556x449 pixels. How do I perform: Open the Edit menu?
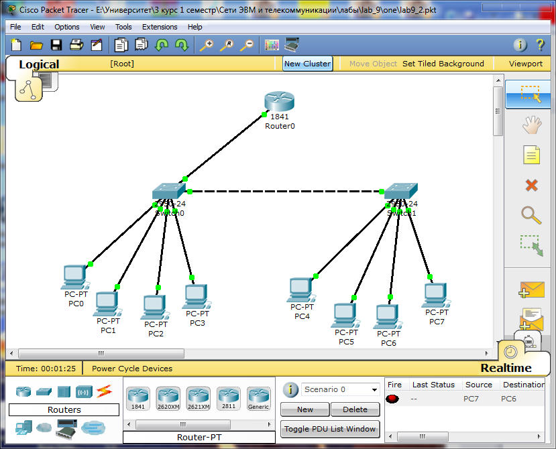point(38,27)
